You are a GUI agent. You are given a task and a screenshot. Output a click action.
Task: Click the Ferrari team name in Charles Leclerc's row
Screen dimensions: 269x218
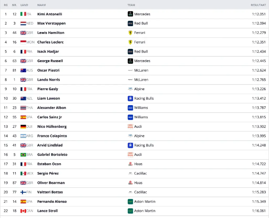tap(140, 42)
